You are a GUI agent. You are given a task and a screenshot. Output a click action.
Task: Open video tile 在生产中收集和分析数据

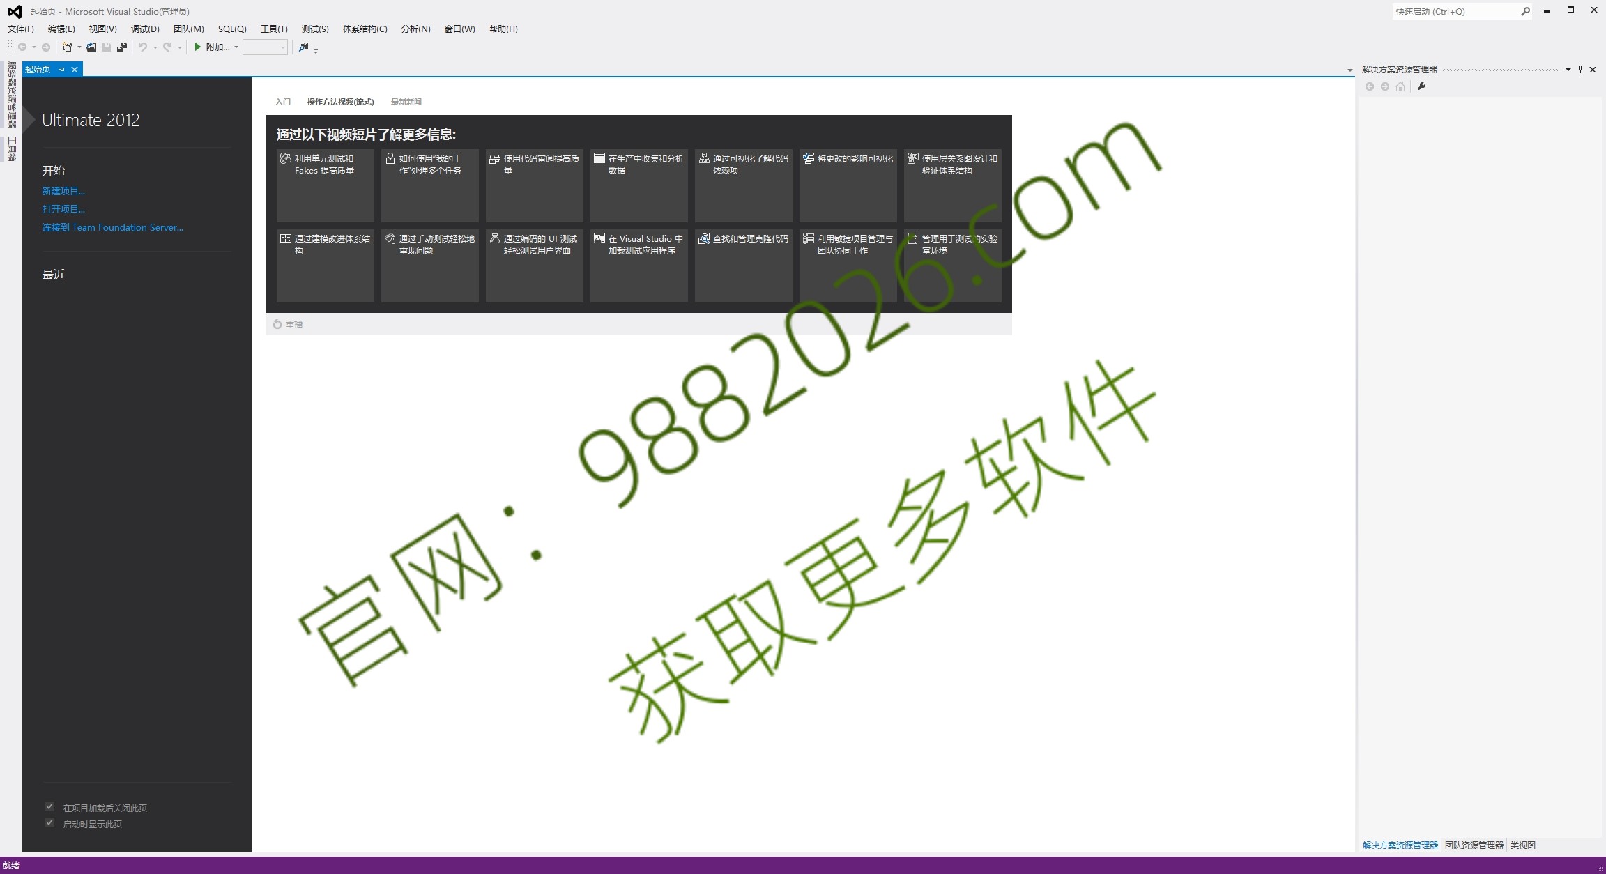click(x=639, y=185)
